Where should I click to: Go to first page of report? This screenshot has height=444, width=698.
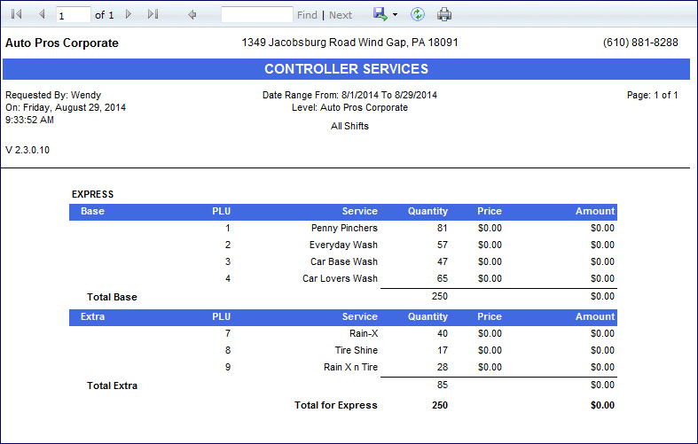tap(17, 15)
